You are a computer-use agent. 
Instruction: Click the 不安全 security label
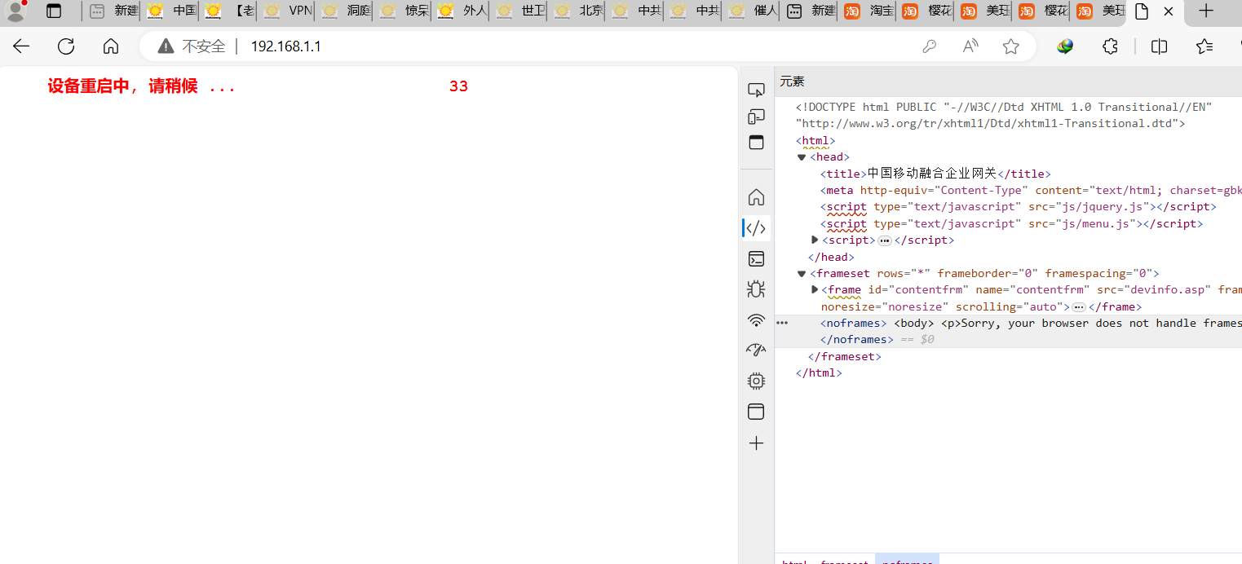[203, 46]
